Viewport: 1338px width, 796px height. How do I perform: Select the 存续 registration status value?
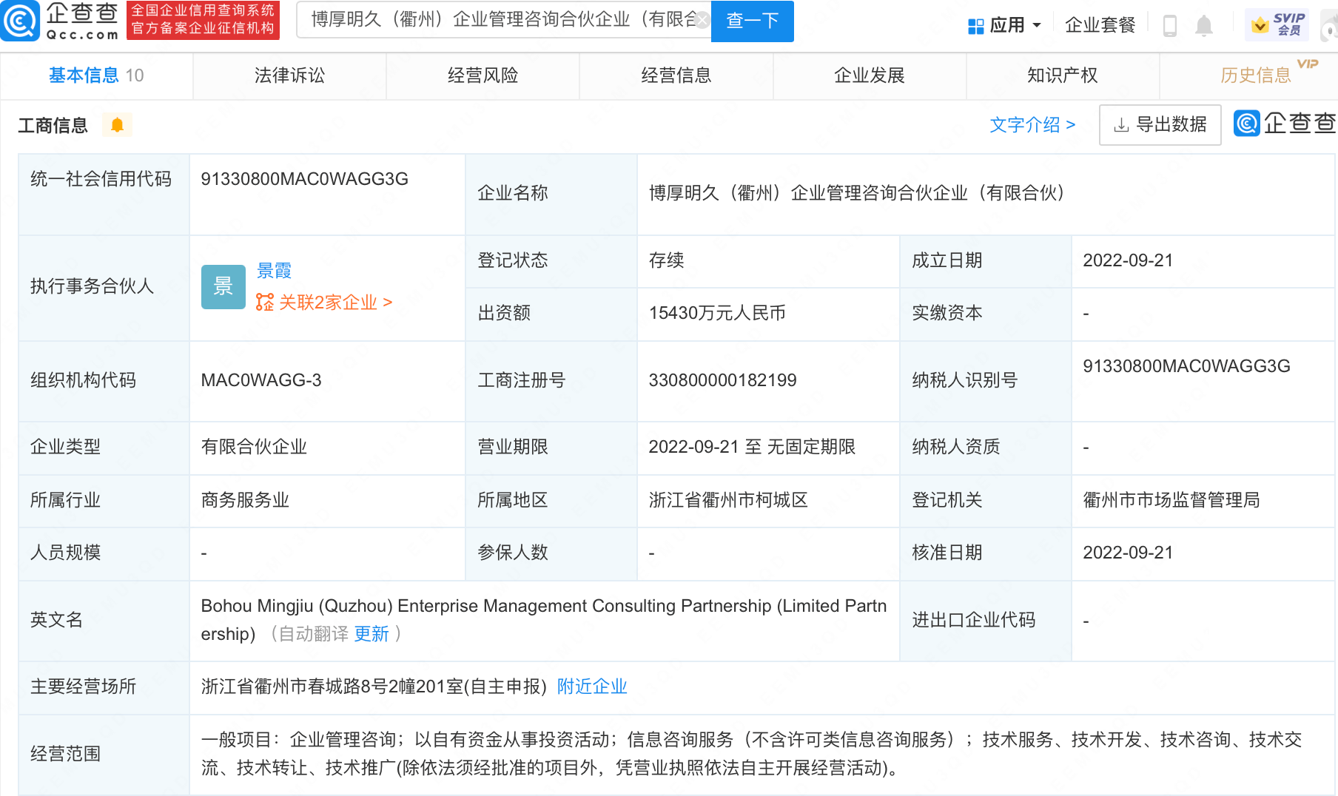click(x=666, y=260)
